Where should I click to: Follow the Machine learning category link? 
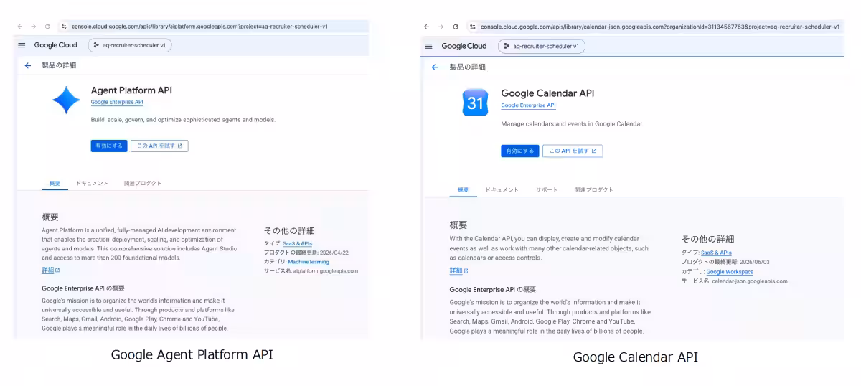(x=309, y=262)
